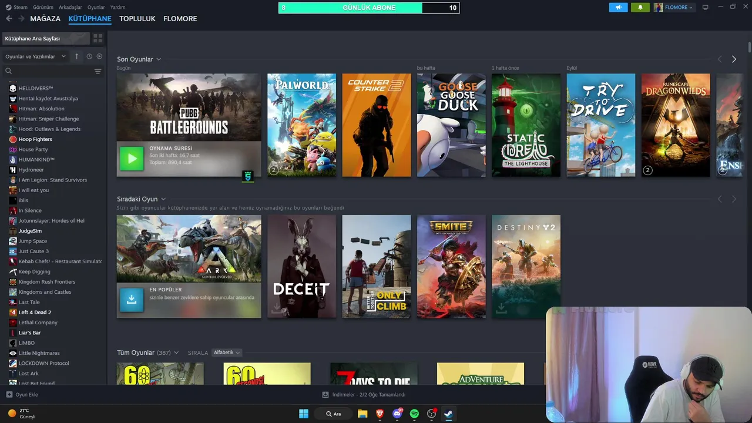Open Spotify from the taskbar

pos(414,414)
